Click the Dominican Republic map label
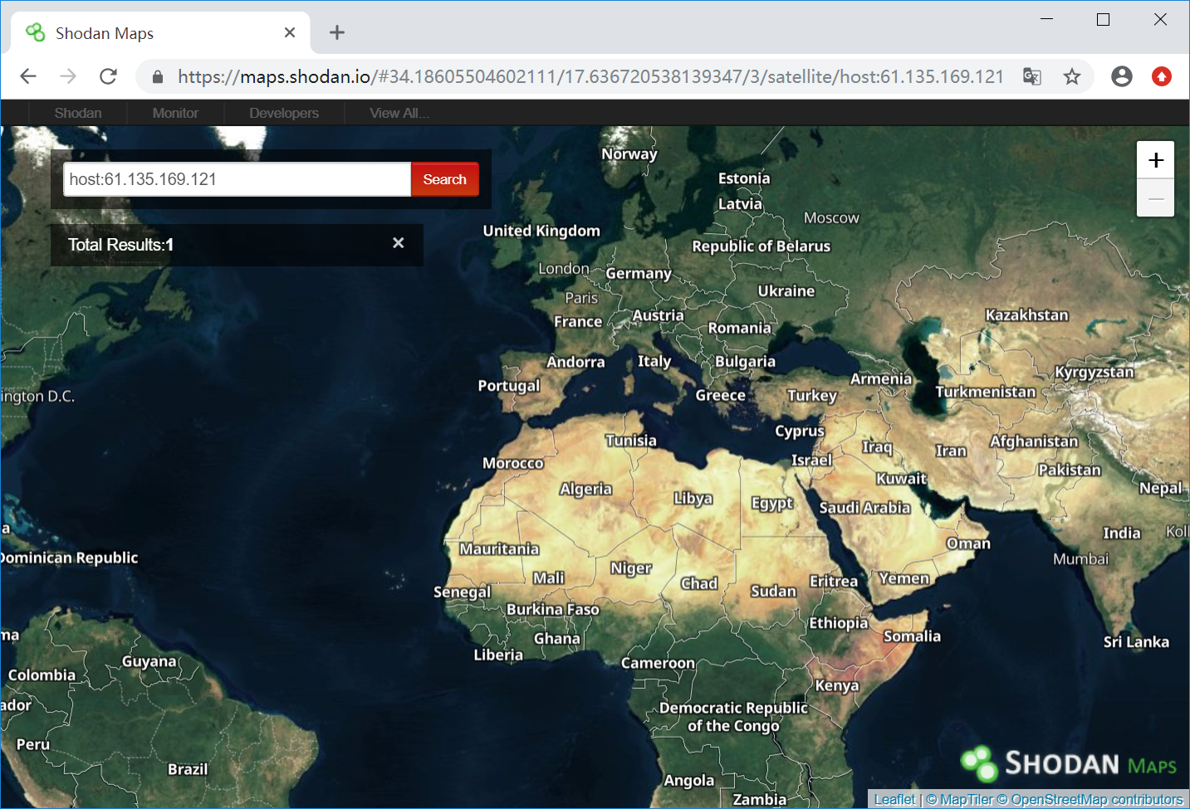Image resolution: width=1190 pixels, height=809 pixels. tap(69, 558)
